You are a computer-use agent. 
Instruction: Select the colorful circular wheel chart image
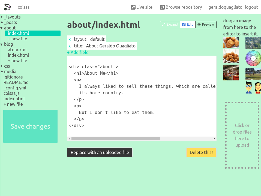point(253,58)
